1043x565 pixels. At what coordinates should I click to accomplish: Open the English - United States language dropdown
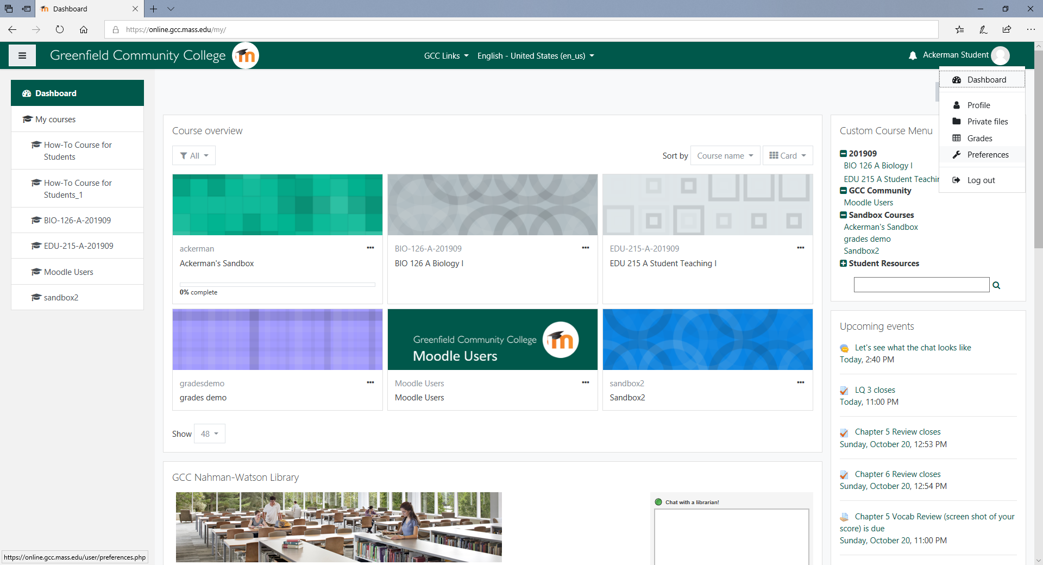[536, 56]
